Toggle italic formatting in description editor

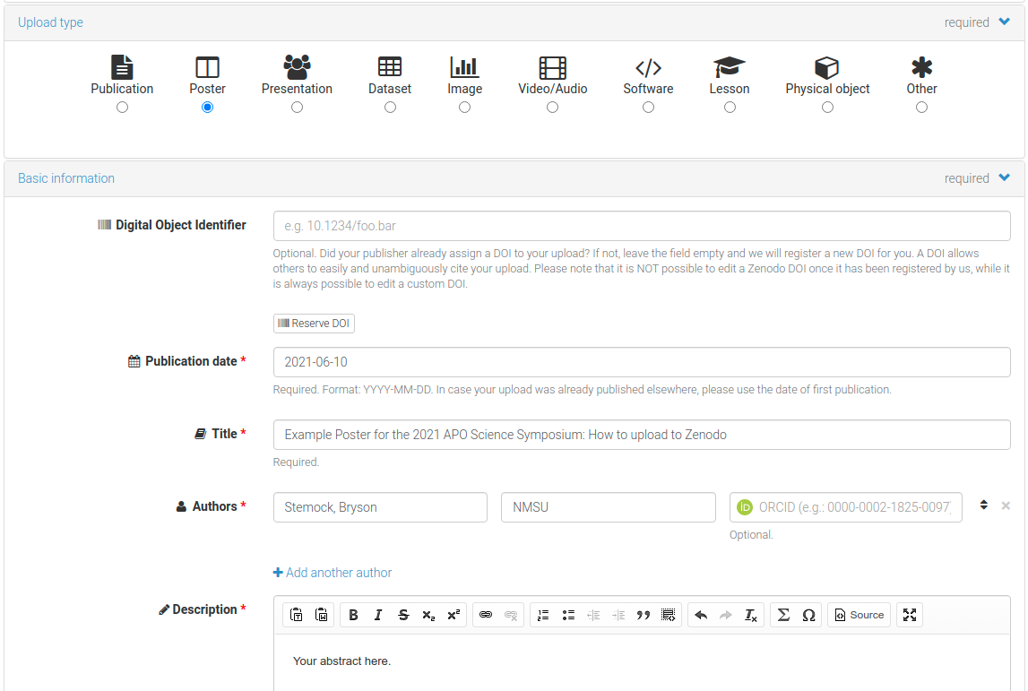tap(378, 615)
